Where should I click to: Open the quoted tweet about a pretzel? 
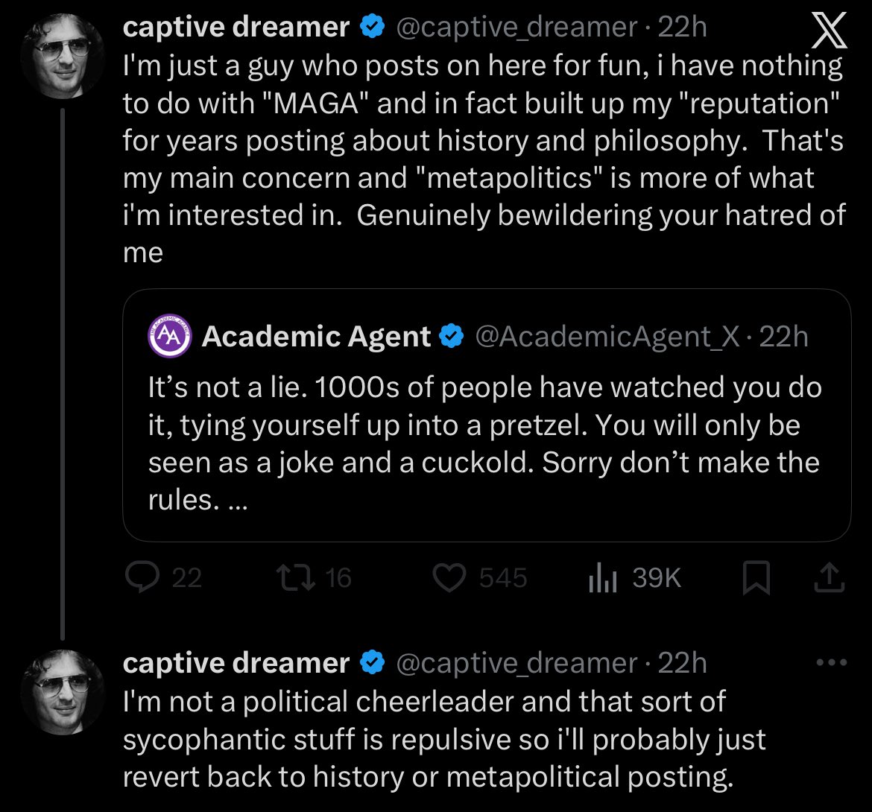click(486, 443)
